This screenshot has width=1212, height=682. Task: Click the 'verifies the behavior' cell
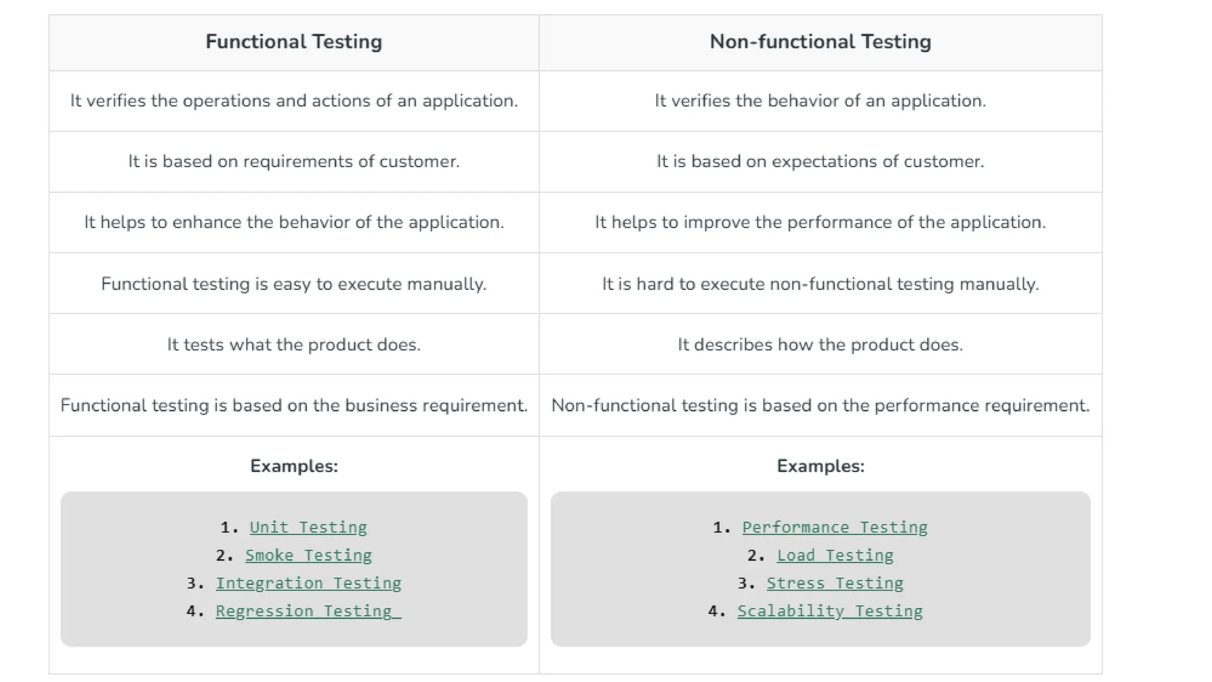[x=820, y=101]
